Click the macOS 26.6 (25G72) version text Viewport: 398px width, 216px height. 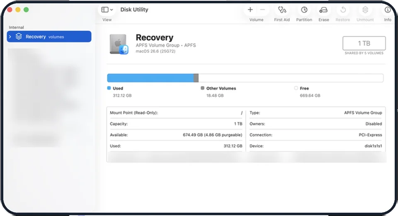[155, 51]
